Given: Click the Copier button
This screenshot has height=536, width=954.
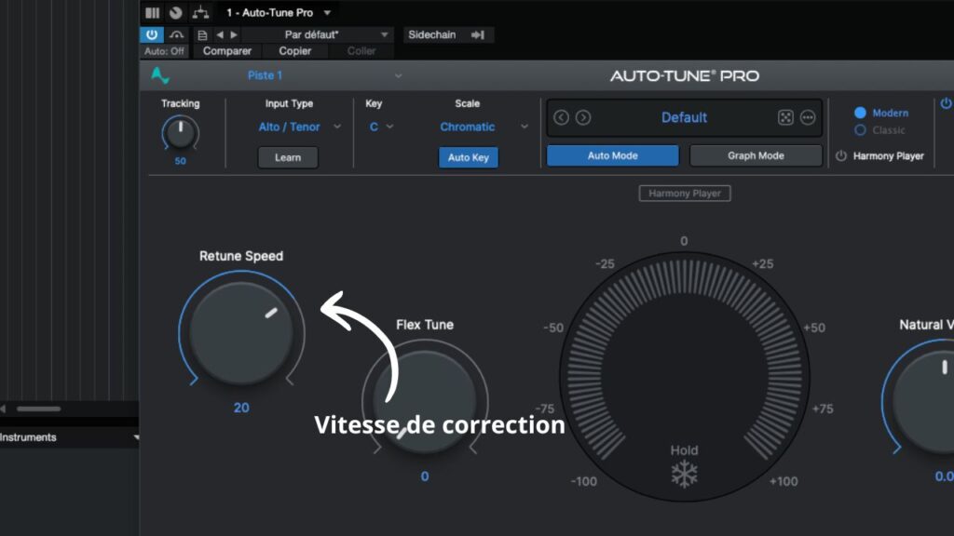Looking at the screenshot, I should pyautogui.click(x=295, y=51).
